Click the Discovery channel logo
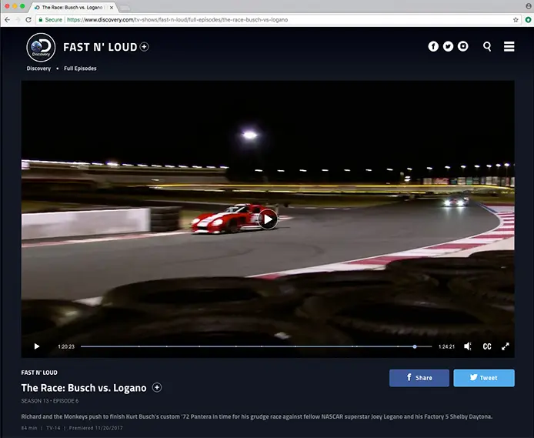 pyautogui.click(x=41, y=48)
